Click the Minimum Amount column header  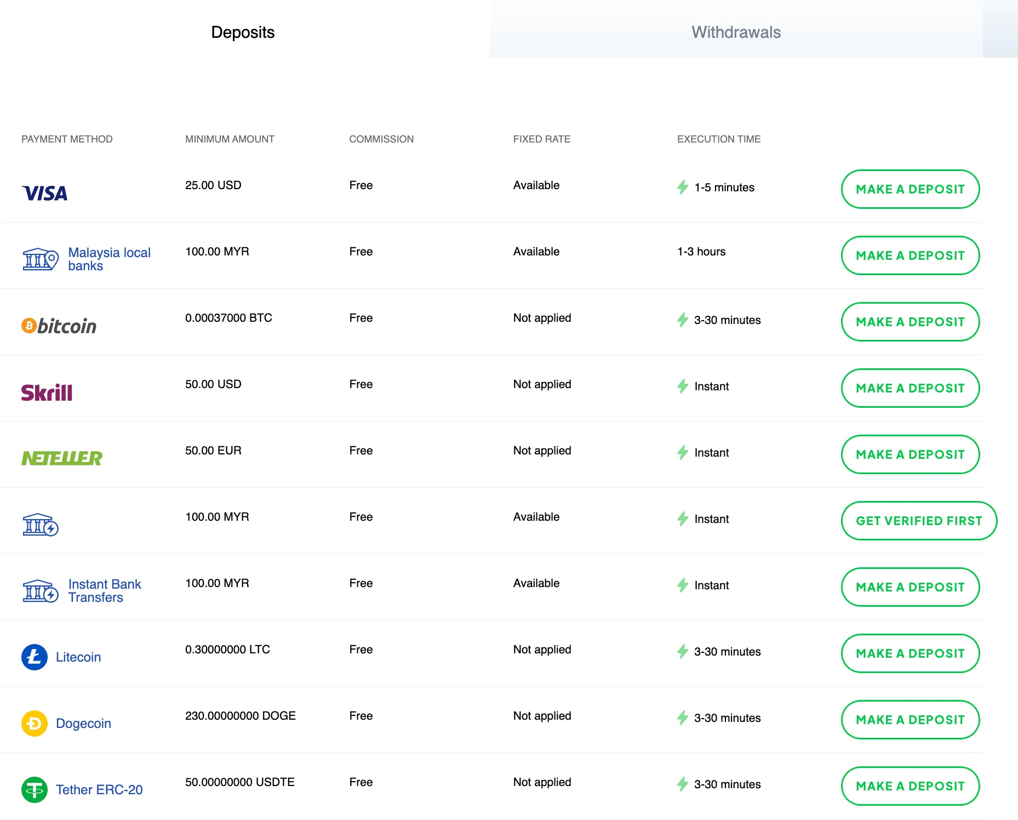(230, 139)
